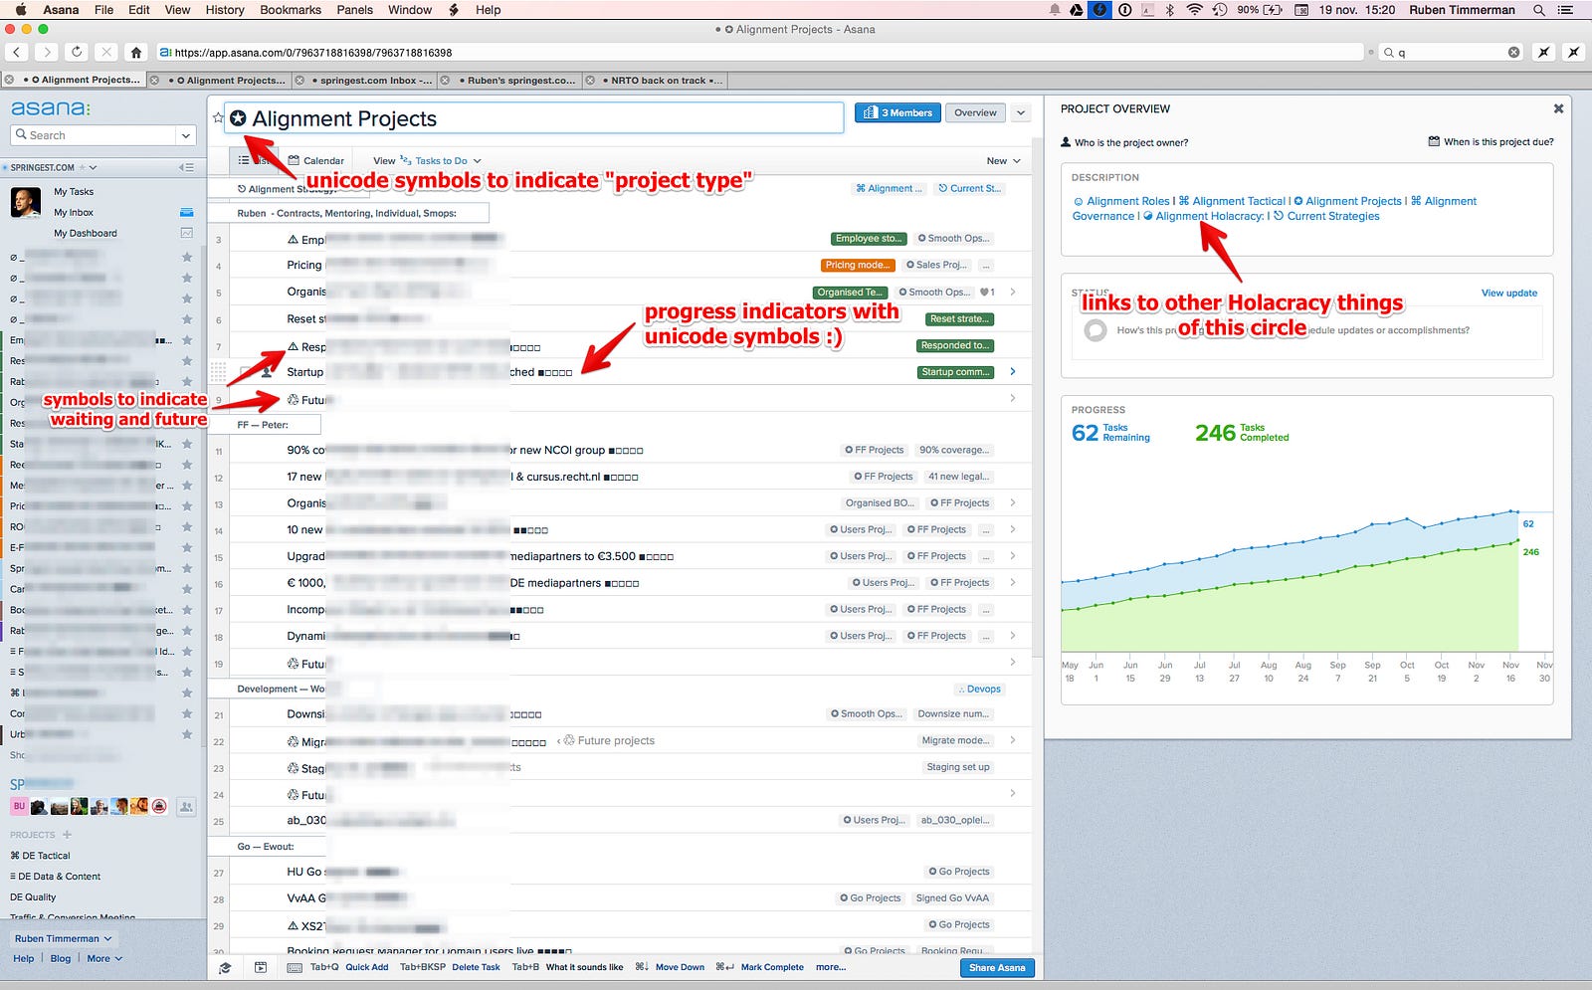This screenshot has height=990, width=1592.
Task: Click Mark Complete shortcut
Action: (772, 967)
